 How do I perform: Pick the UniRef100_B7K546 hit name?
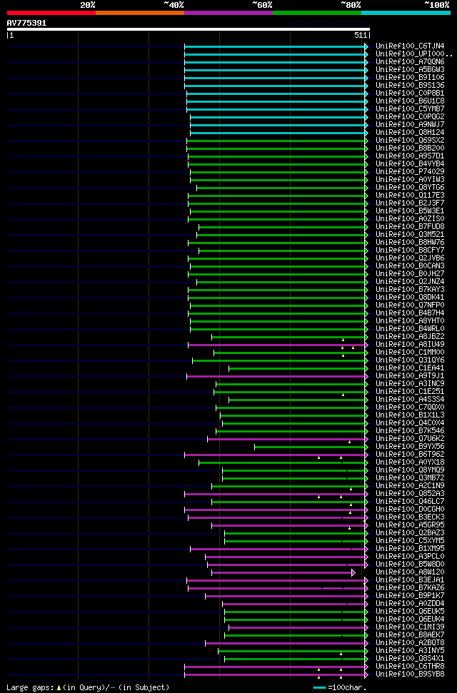click(410, 432)
